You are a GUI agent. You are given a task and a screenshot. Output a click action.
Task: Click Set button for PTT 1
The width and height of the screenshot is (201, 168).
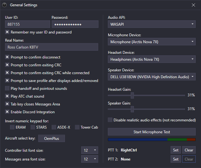point(176,150)
